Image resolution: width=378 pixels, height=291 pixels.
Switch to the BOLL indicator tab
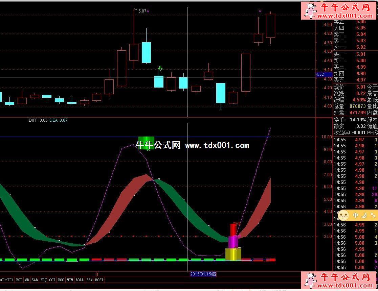pos(80,280)
